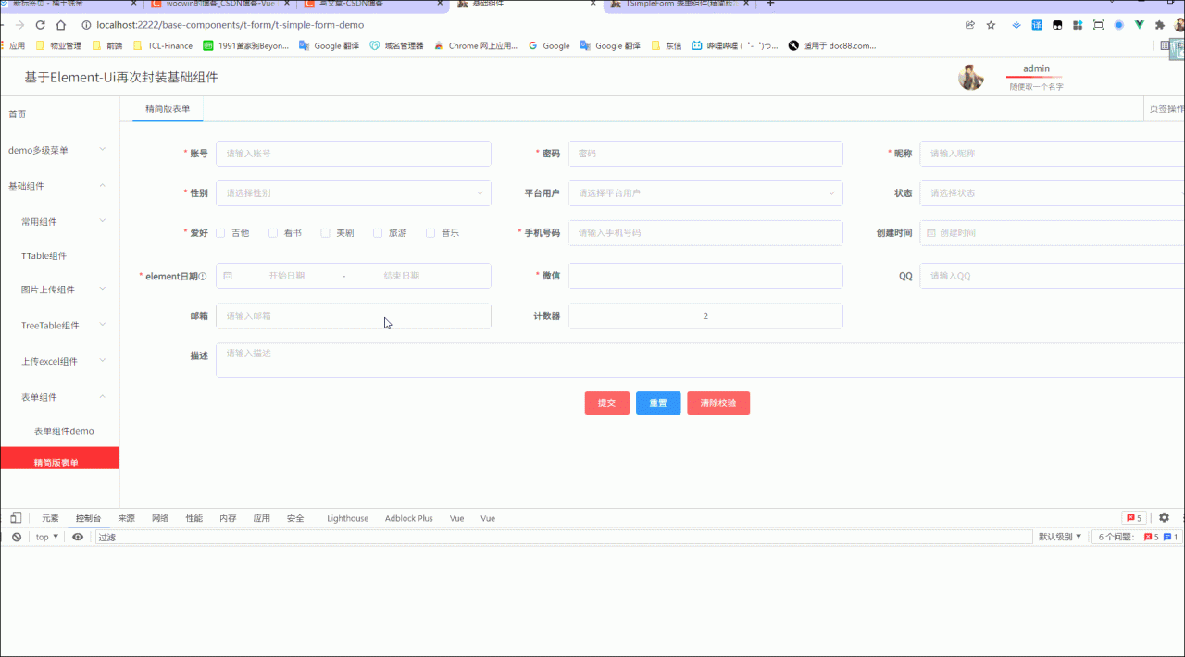Bookmark this page with the star icon
1185x657 pixels.
pos(991,25)
